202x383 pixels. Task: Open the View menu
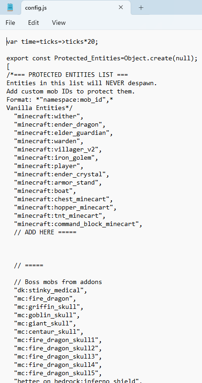[x=58, y=23]
